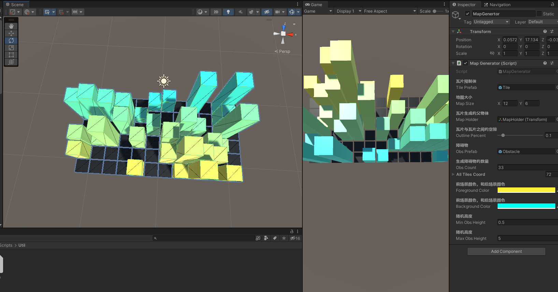The height and width of the screenshot is (292, 558).
Task: Click the snap increment ruler icon
Action: click(75, 12)
